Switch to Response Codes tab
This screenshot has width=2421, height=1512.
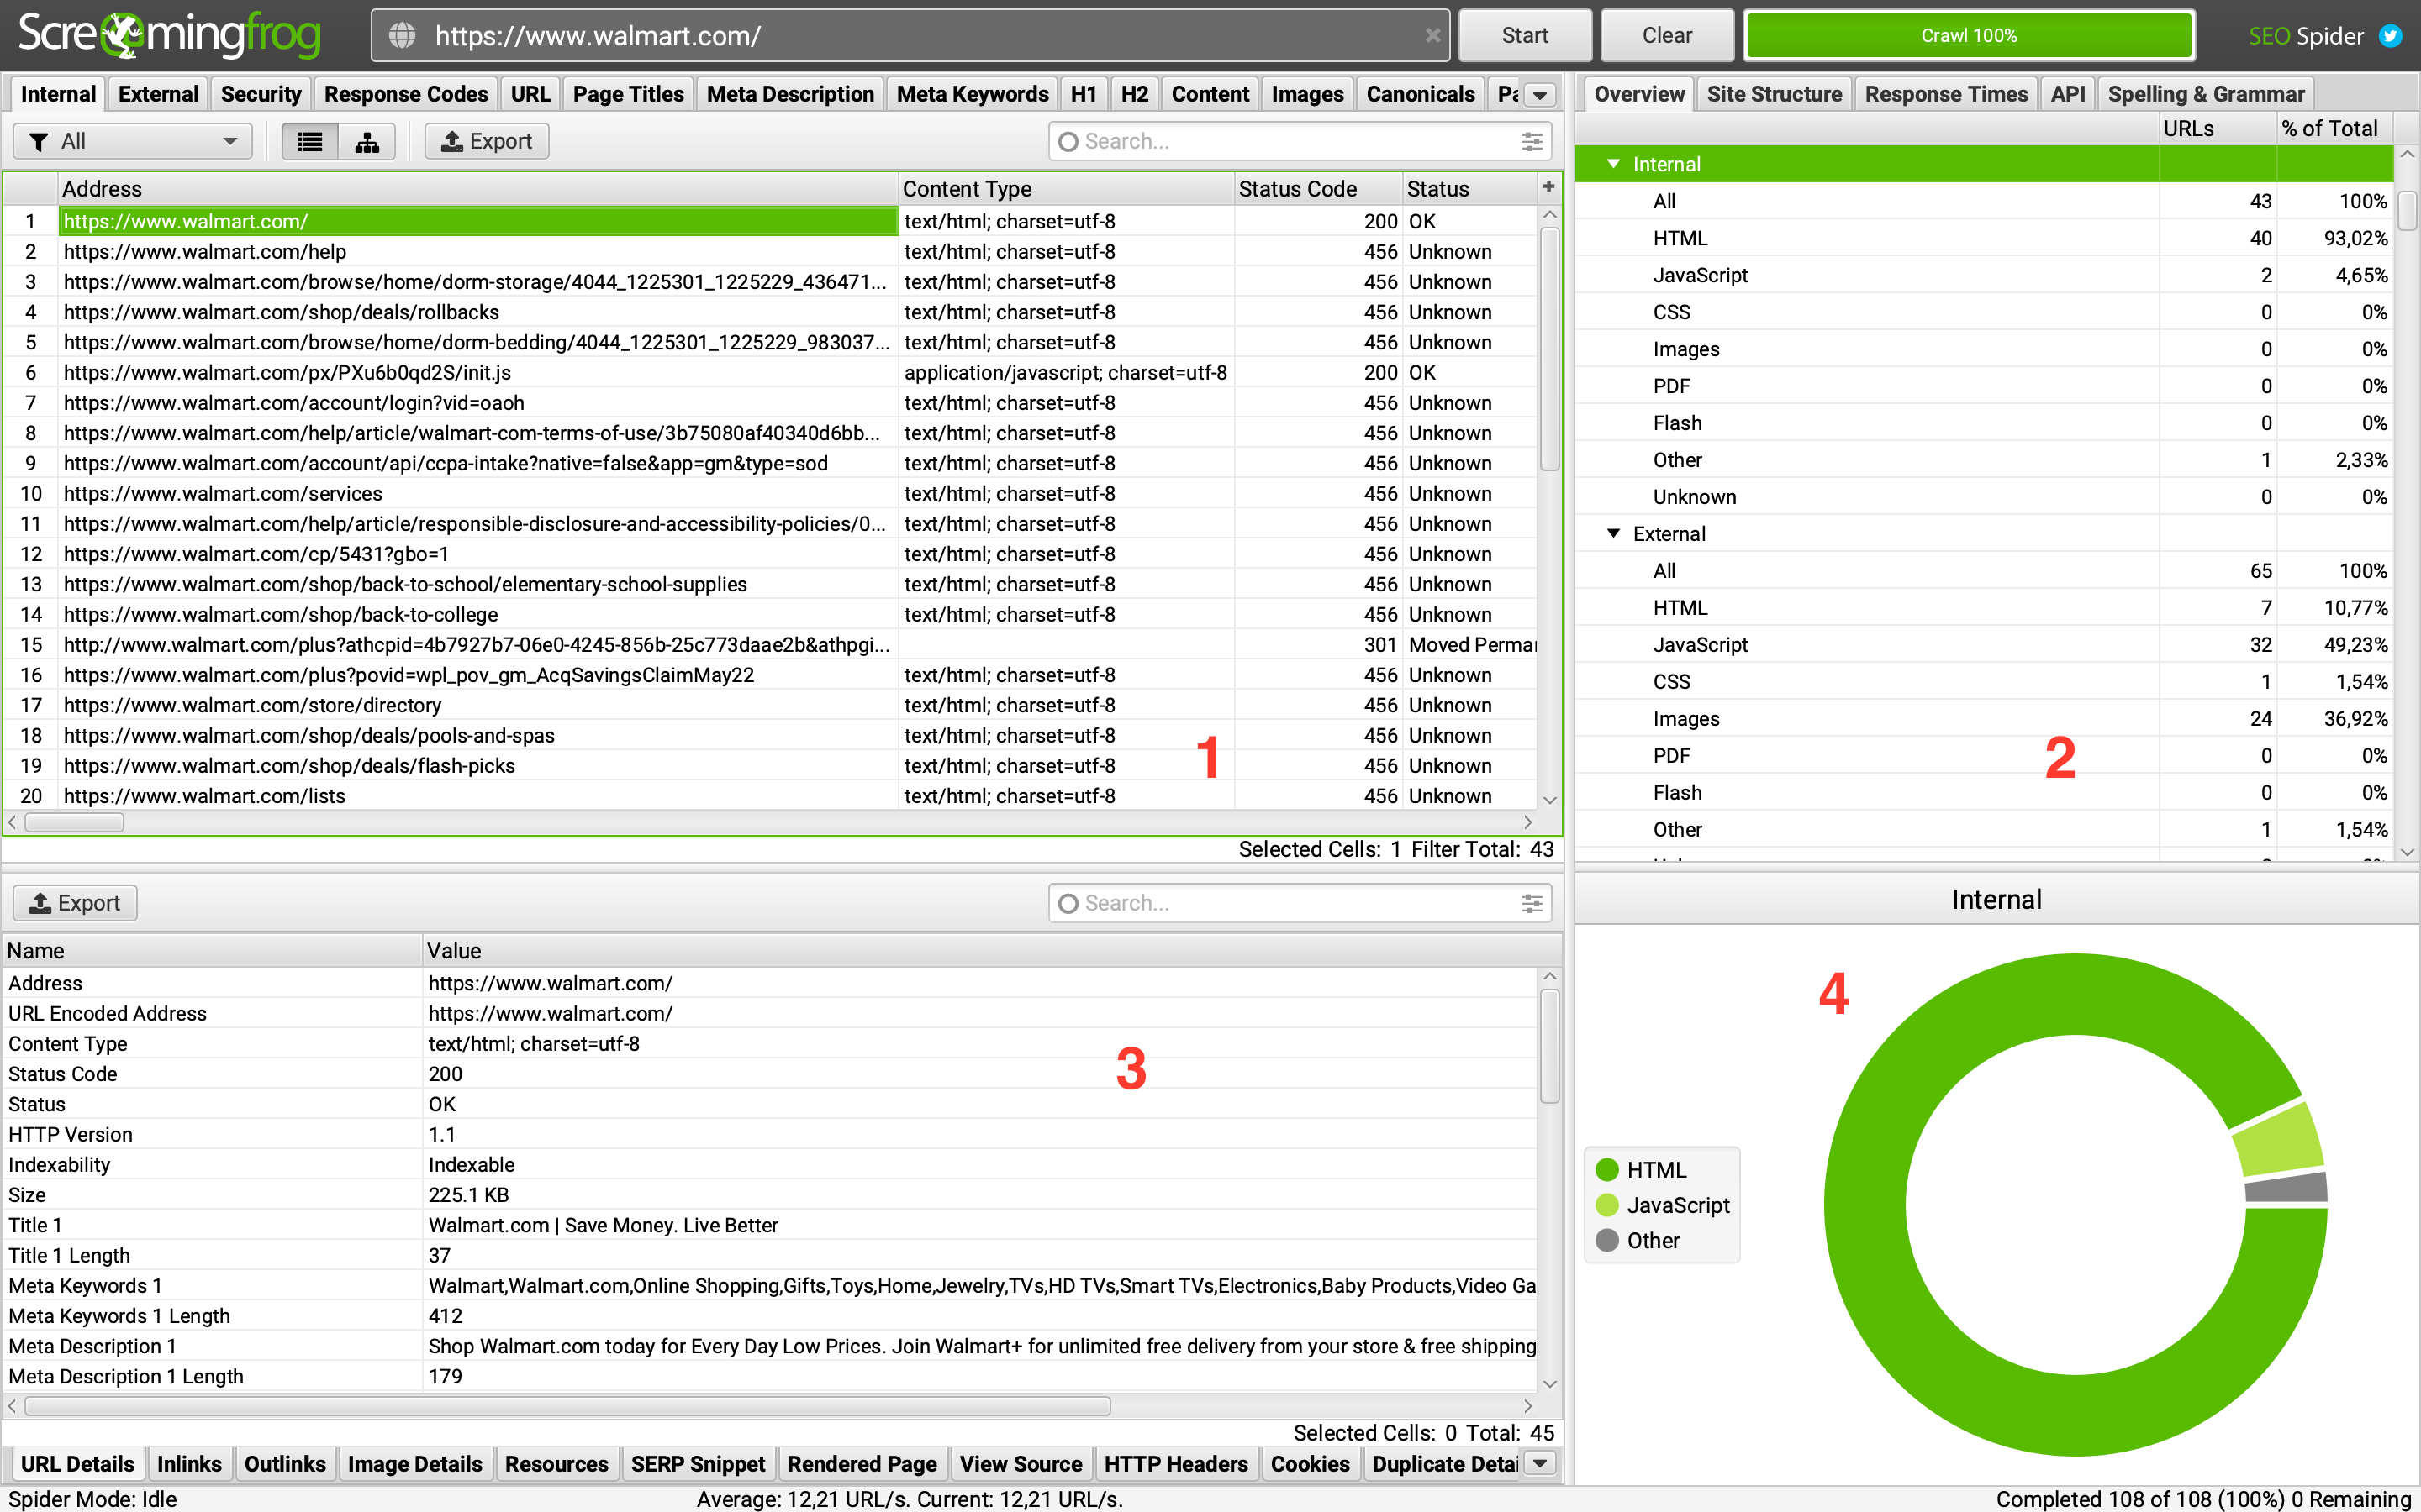(x=406, y=94)
